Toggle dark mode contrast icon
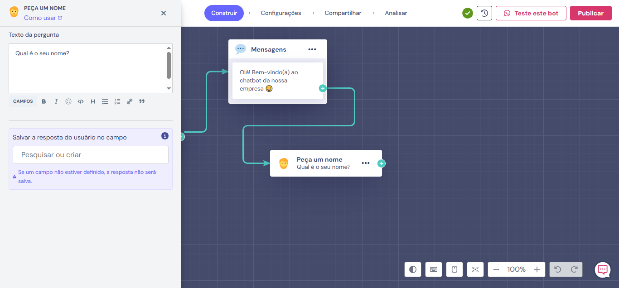 coord(413,269)
